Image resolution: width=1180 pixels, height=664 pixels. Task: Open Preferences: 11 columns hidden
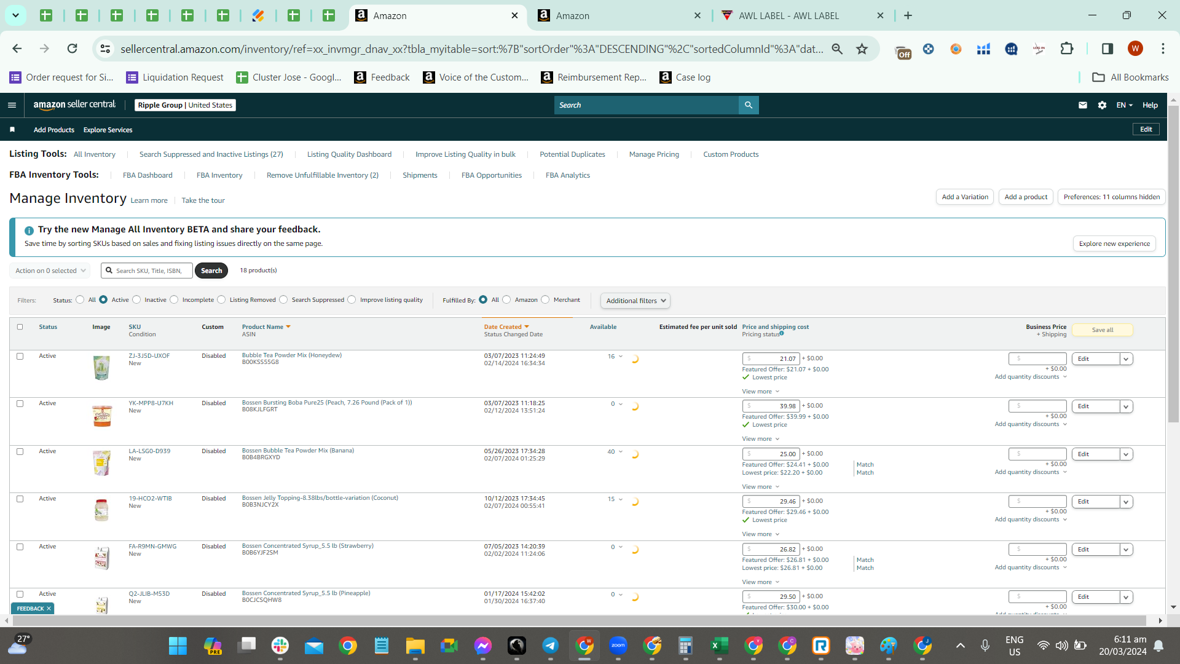(1112, 197)
